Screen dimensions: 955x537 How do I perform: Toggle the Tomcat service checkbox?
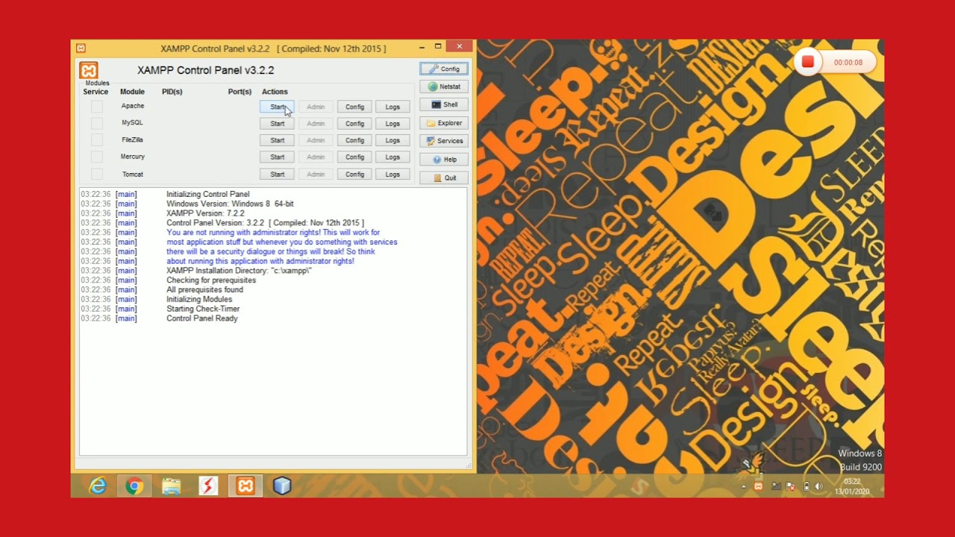pyautogui.click(x=97, y=174)
